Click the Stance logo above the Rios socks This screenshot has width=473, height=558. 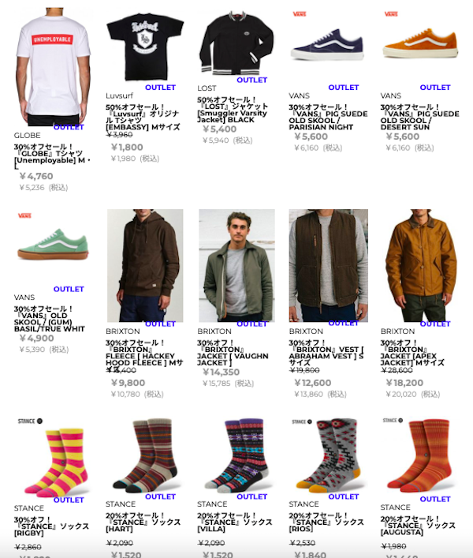(x=302, y=421)
